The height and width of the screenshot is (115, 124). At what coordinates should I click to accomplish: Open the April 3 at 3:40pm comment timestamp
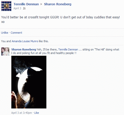click(x=22, y=113)
